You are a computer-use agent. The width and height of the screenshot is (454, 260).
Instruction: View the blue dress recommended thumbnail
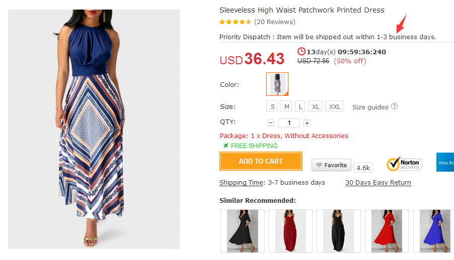pyautogui.click(x=432, y=231)
